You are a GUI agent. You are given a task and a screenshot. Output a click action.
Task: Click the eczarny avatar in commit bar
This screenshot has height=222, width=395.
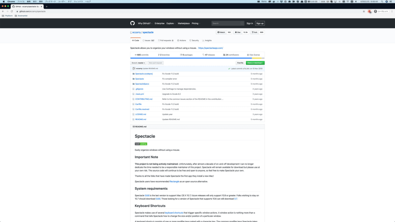click(x=134, y=68)
